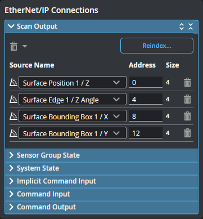Open the Surface Bounding Box 1 / X dropdown

coord(73,116)
